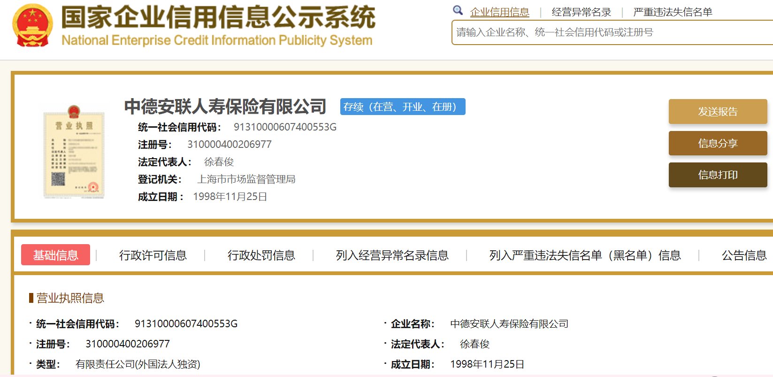
Task: Click the license section 企业名称 value
Action: (509, 324)
